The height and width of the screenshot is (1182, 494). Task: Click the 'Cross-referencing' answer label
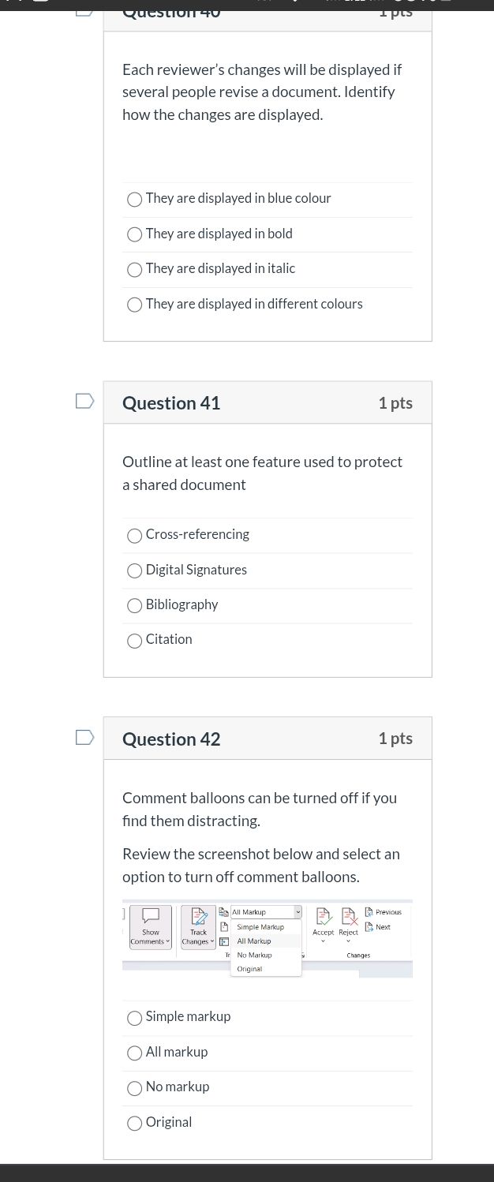(196, 534)
